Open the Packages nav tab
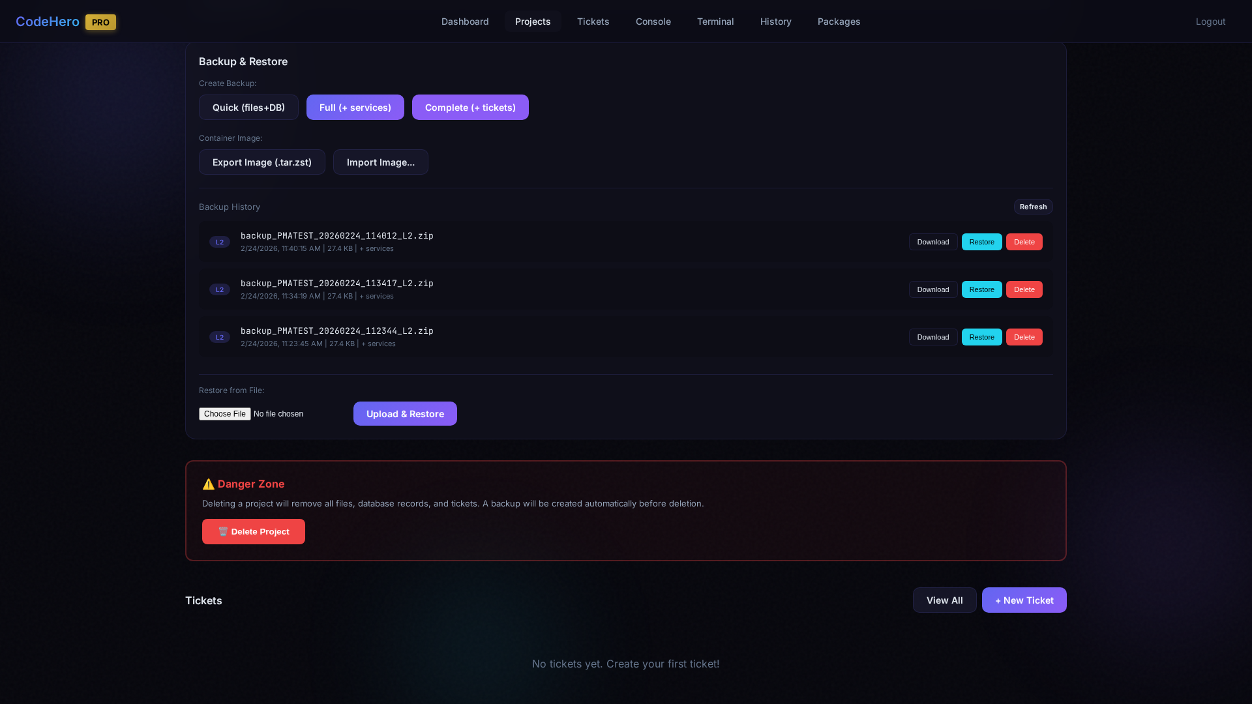 (x=839, y=22)
